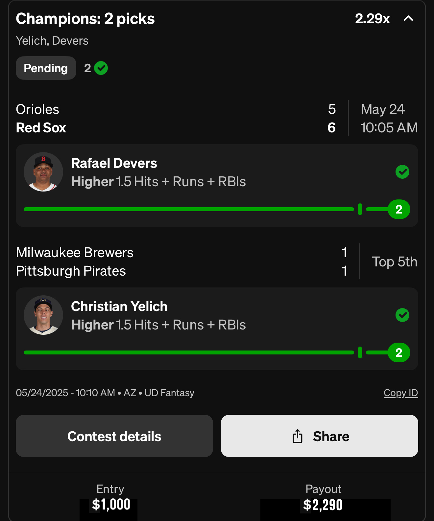
Task: Open Contest details
Action: click(x=114, y=436)
